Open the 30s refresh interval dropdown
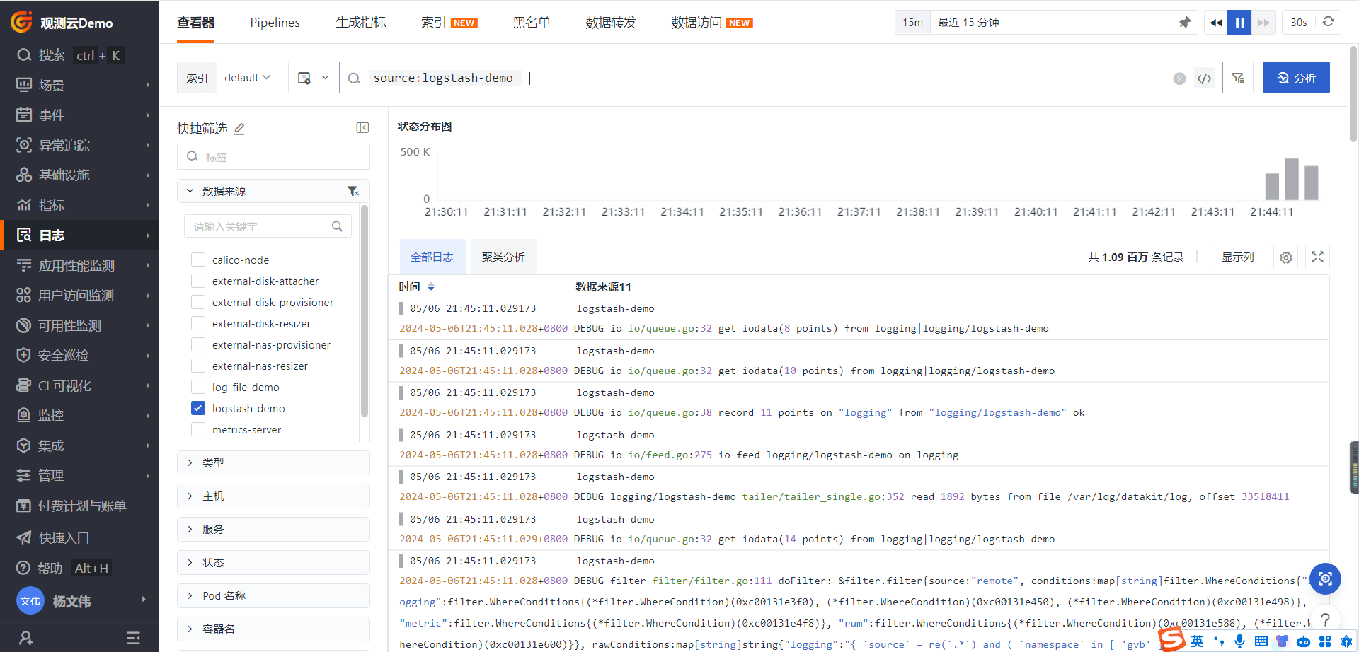Image resolution: width=1359 pixels, height=652 pixels. coord(1299,23)
